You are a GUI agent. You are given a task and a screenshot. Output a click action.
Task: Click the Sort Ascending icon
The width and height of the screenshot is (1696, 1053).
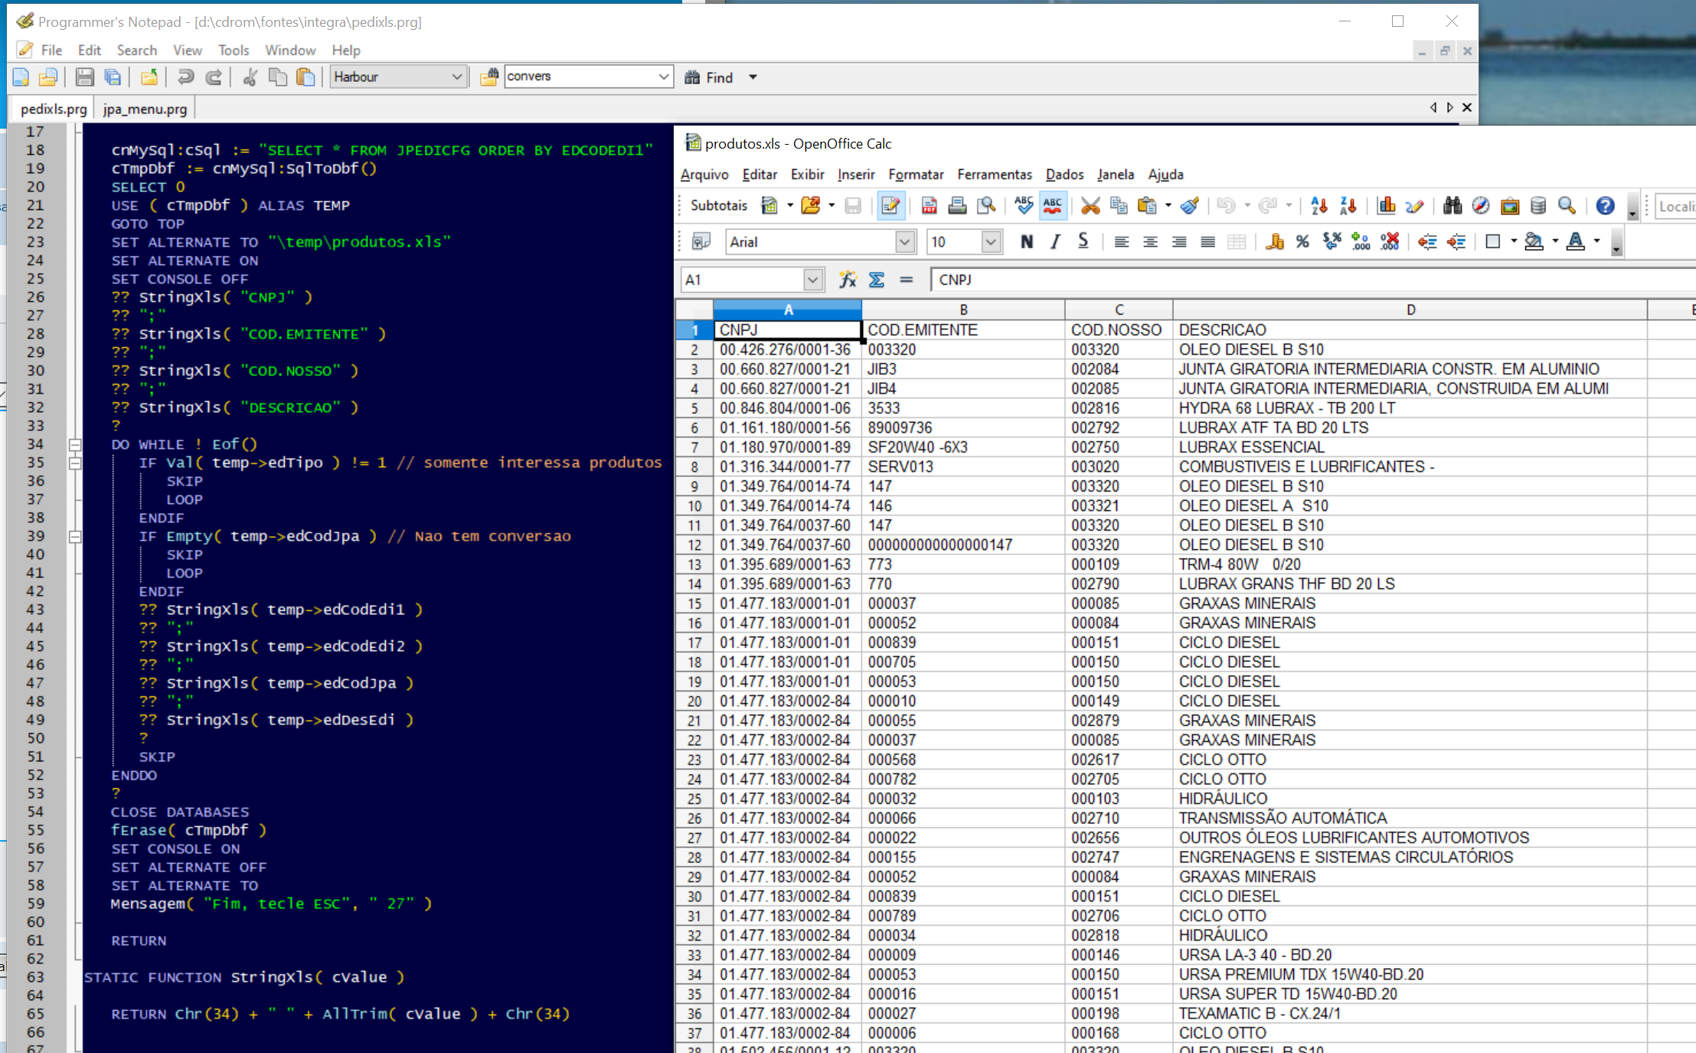tap(1319, 205)
